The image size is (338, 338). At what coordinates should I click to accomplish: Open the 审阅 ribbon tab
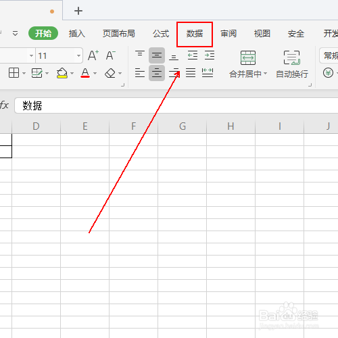click(228, 34)
